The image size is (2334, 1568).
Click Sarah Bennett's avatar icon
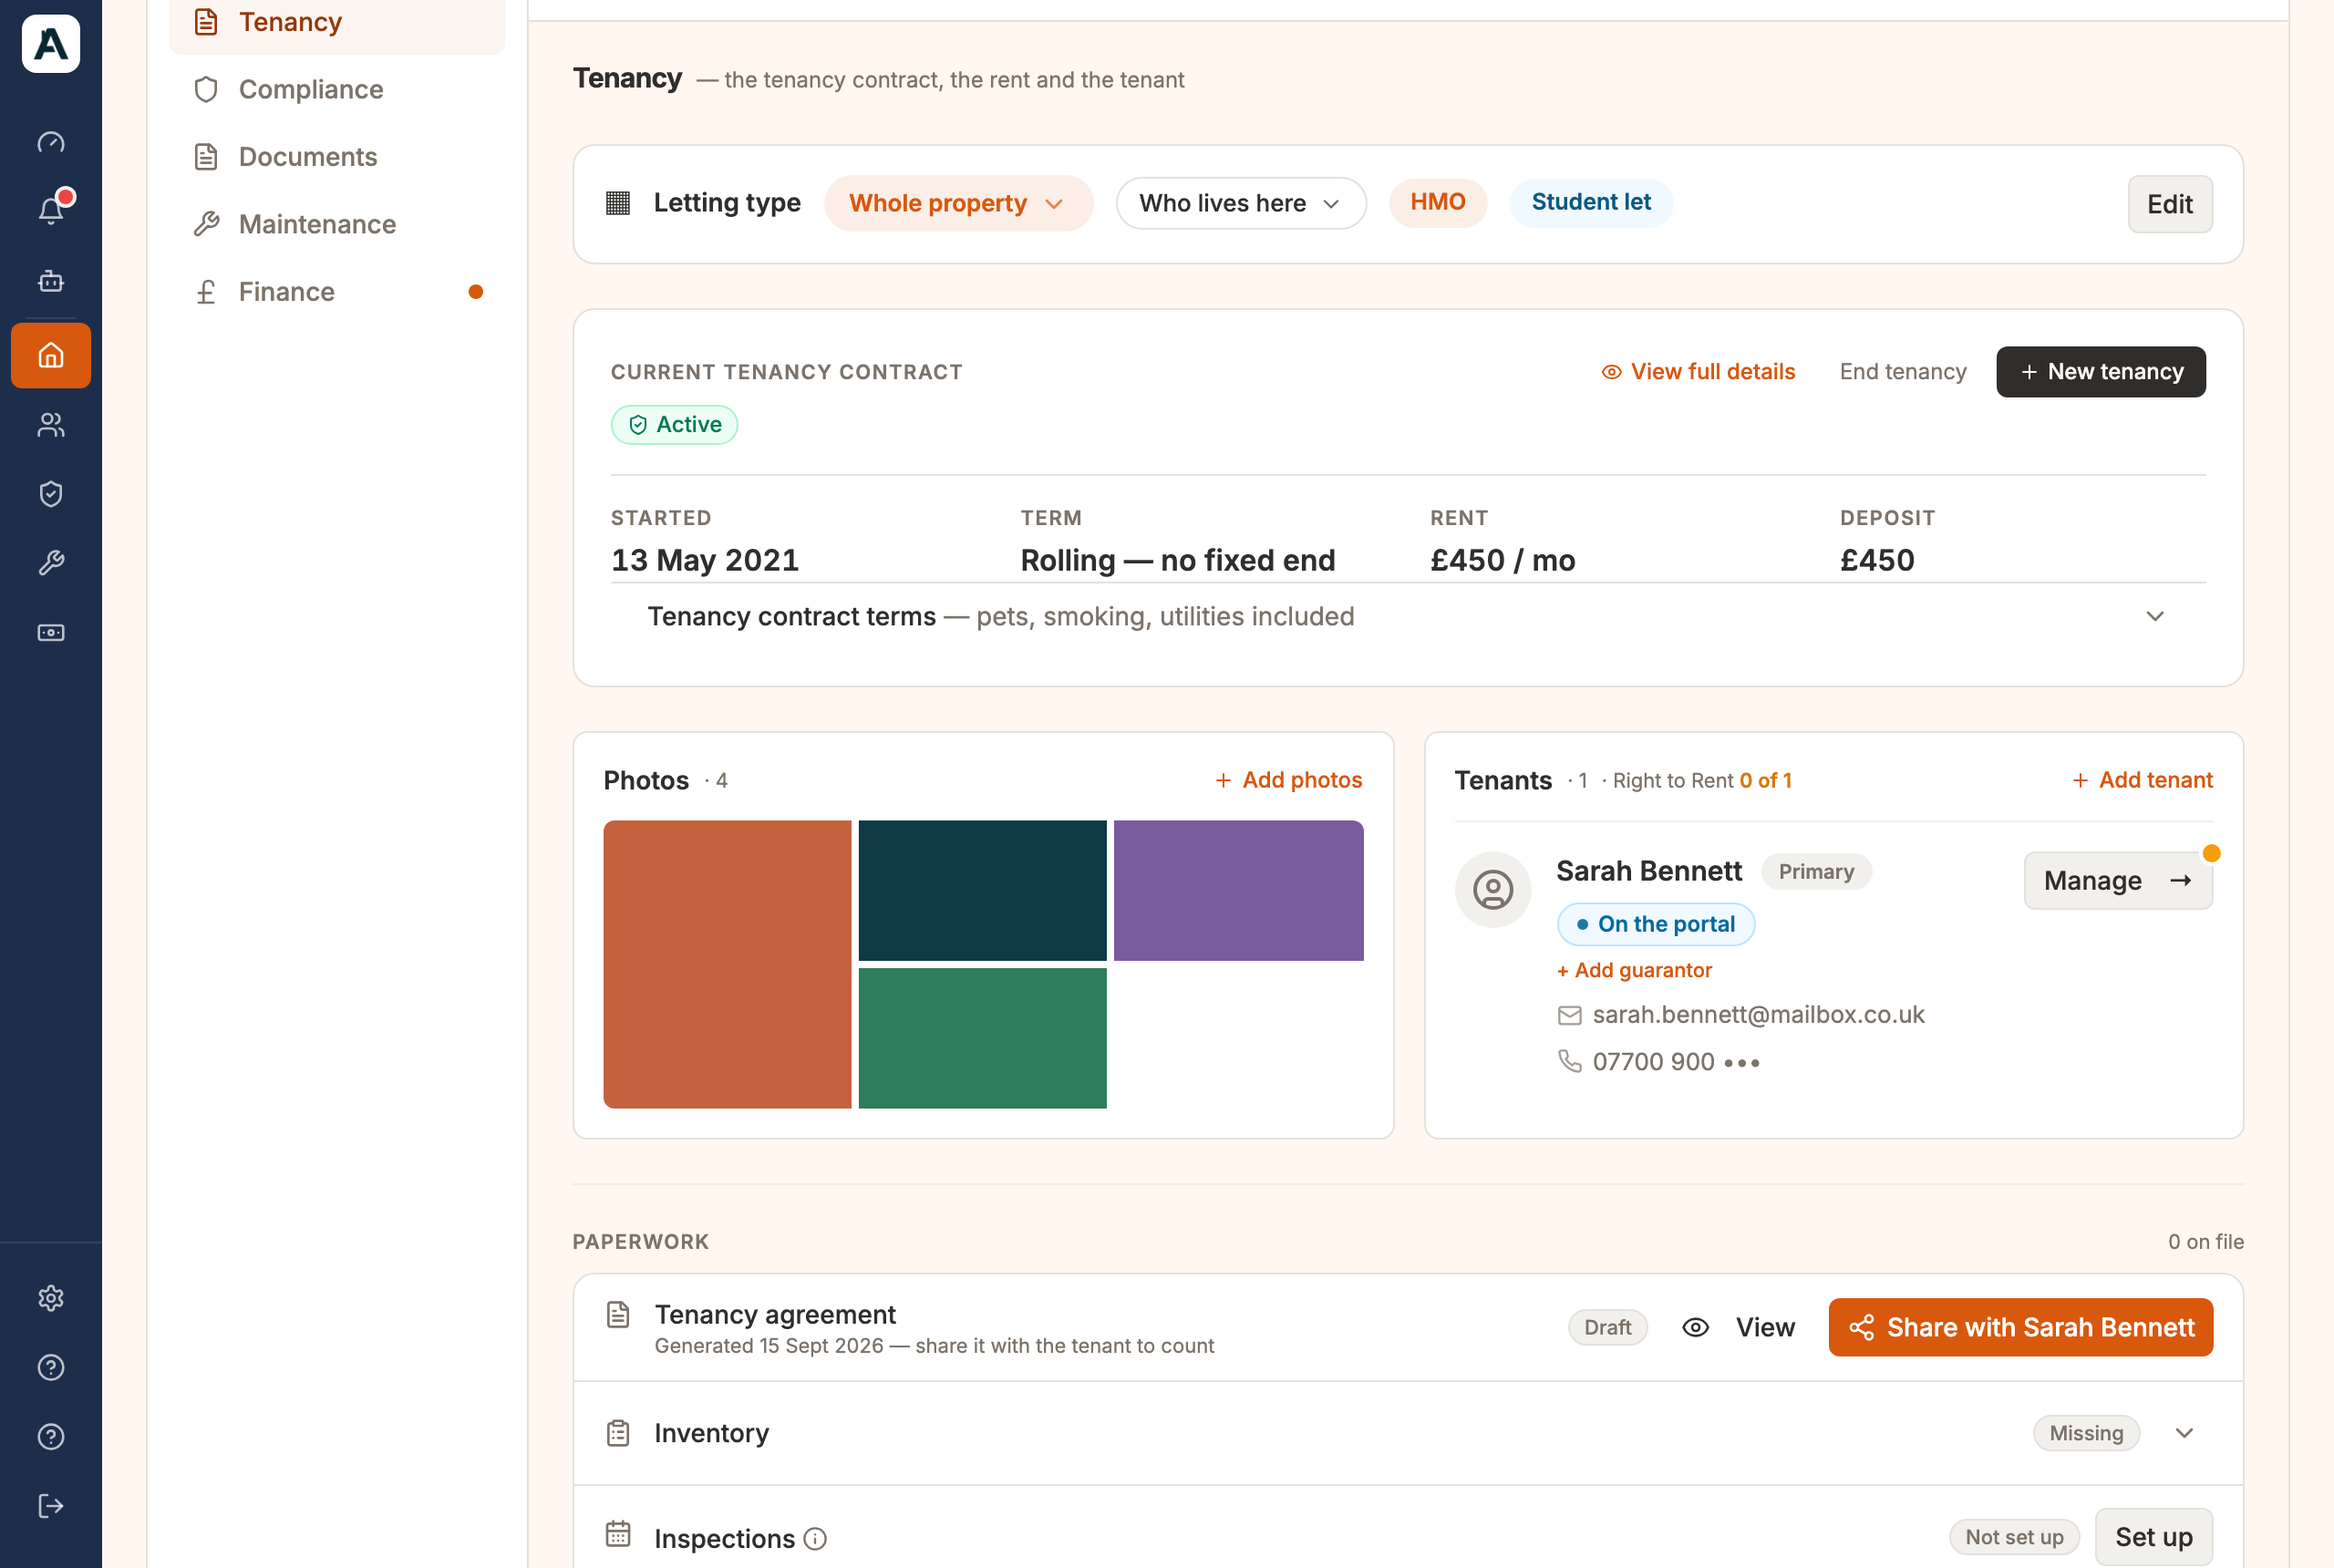pyautogui.click(x=1493, y=890)
